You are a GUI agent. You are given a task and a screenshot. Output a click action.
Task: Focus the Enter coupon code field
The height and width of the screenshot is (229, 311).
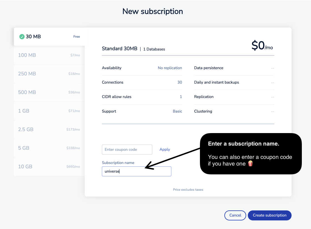(x=127, y=149)
